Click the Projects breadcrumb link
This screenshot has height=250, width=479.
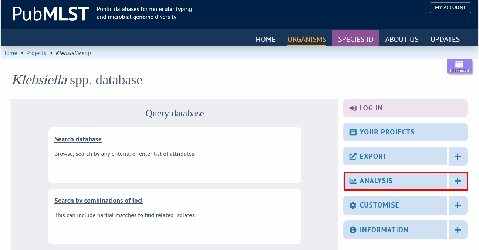pos(36,53)
